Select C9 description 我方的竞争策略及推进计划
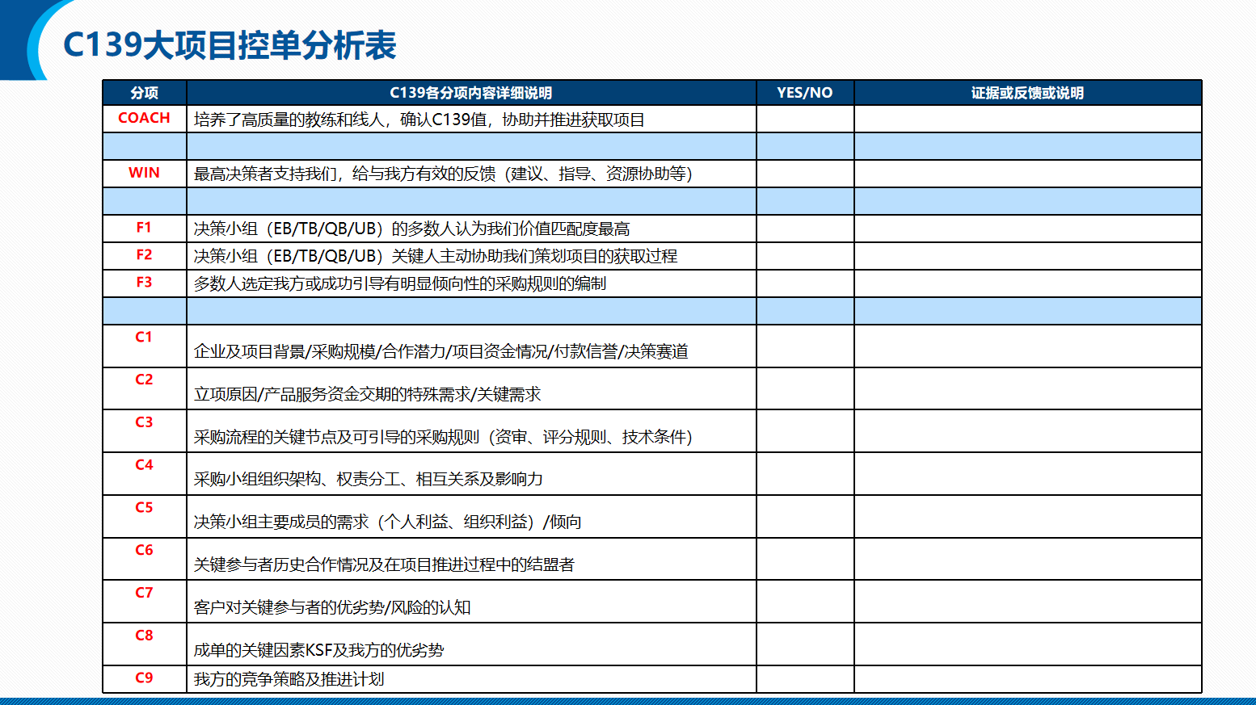The height and width of the screenshot is (705, 1256). click(x=289, y=679)
